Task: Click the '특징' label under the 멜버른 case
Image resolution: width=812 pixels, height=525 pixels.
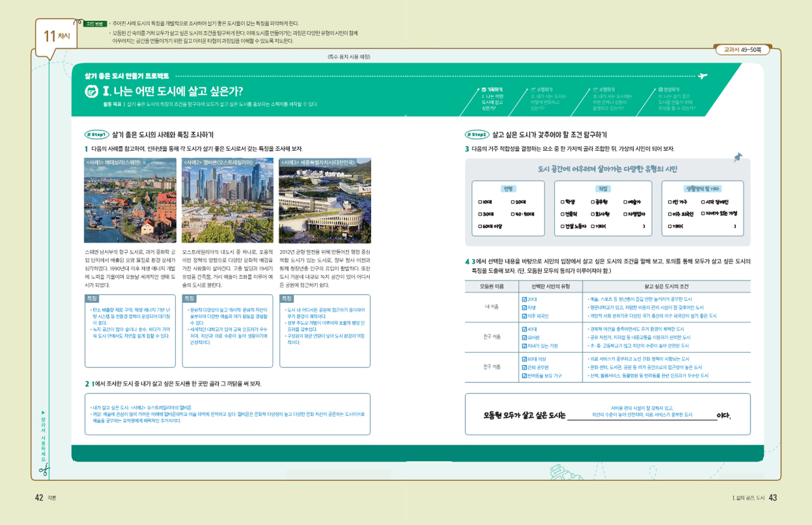Action: [190, 298]
